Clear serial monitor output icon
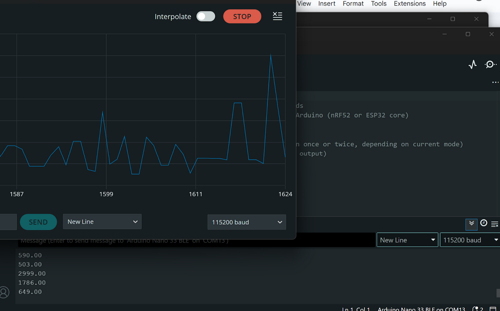The height and width of the screenshot is (311, 500). pos(495,224)
